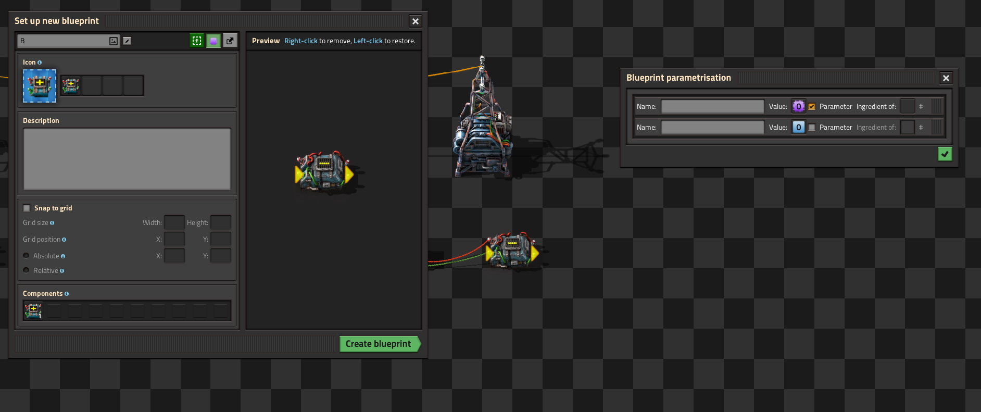Click the first row reorder drag handle

pyautogui.click(x=937, y=106)
